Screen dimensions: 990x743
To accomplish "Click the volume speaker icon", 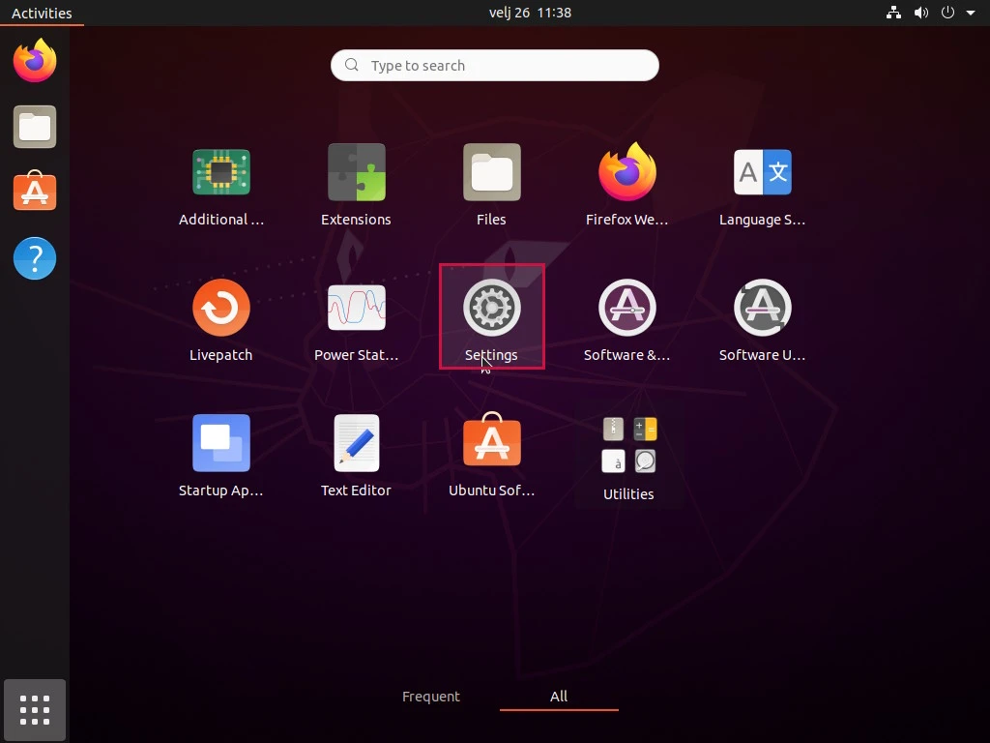I will (921, 13).
